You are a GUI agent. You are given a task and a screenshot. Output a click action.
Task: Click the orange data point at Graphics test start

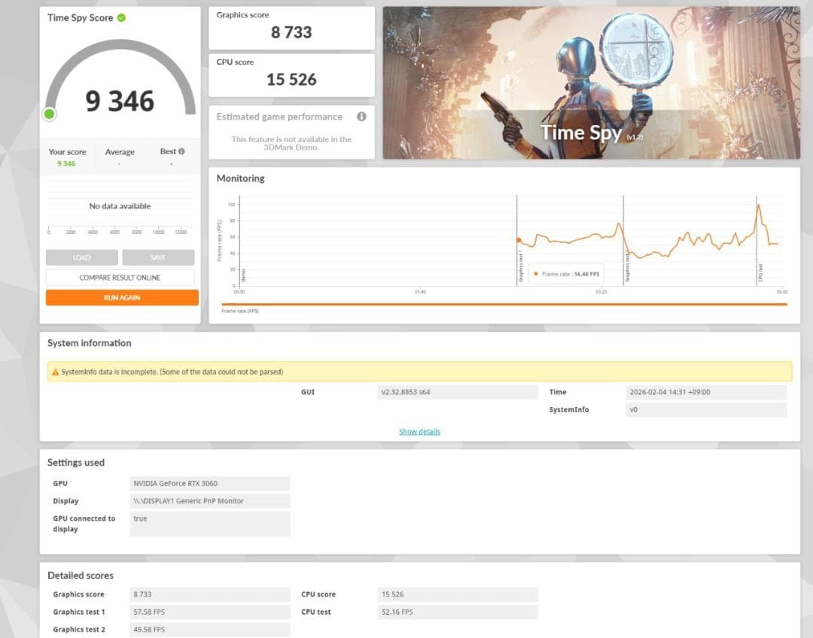pos(517,235)
